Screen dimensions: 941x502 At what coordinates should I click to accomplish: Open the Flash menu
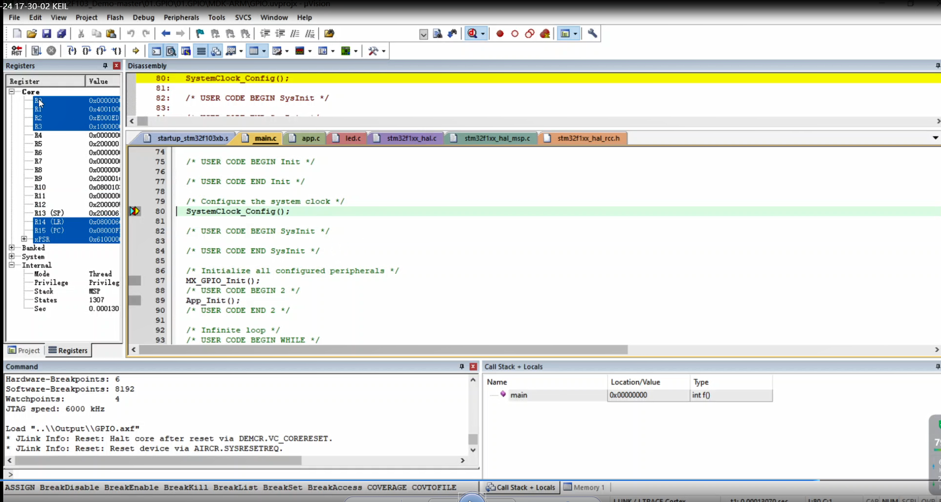pyautogui.click(x=115, y=17)
